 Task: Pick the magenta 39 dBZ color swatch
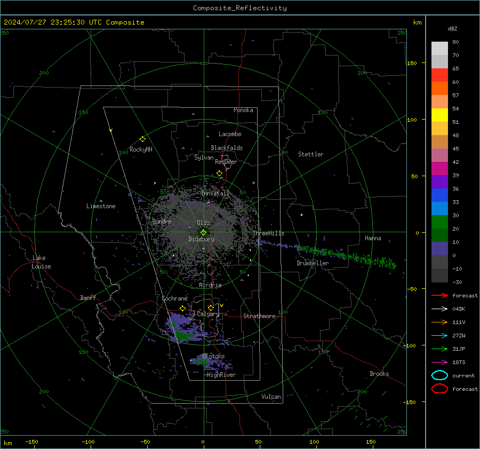pos(439,169)
